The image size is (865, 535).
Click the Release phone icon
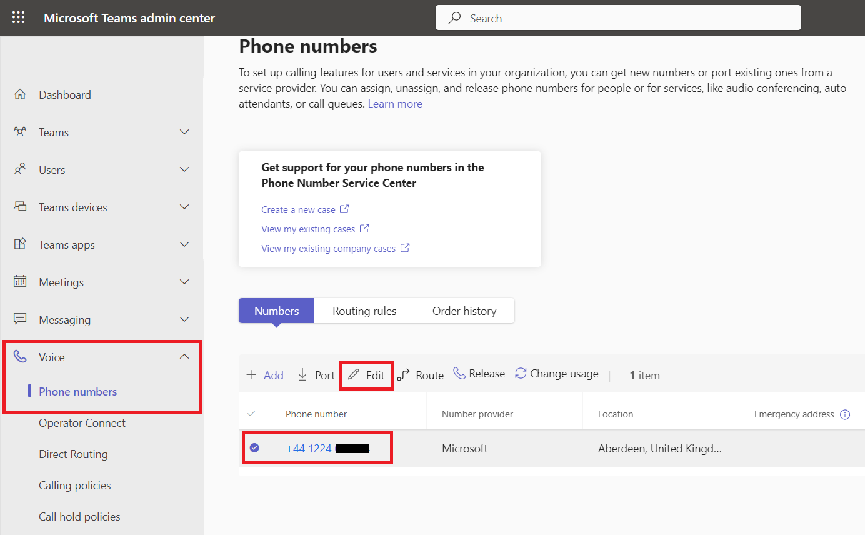(x=459, y=374)
